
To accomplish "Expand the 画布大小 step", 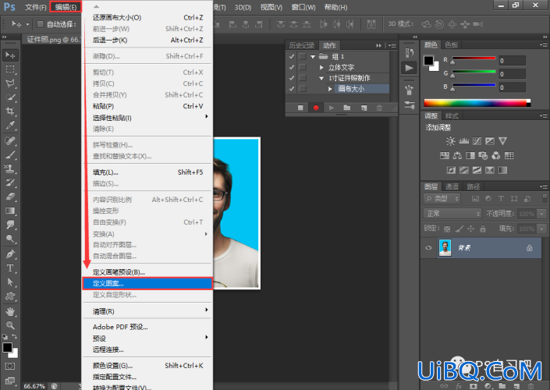I will 330,89.
